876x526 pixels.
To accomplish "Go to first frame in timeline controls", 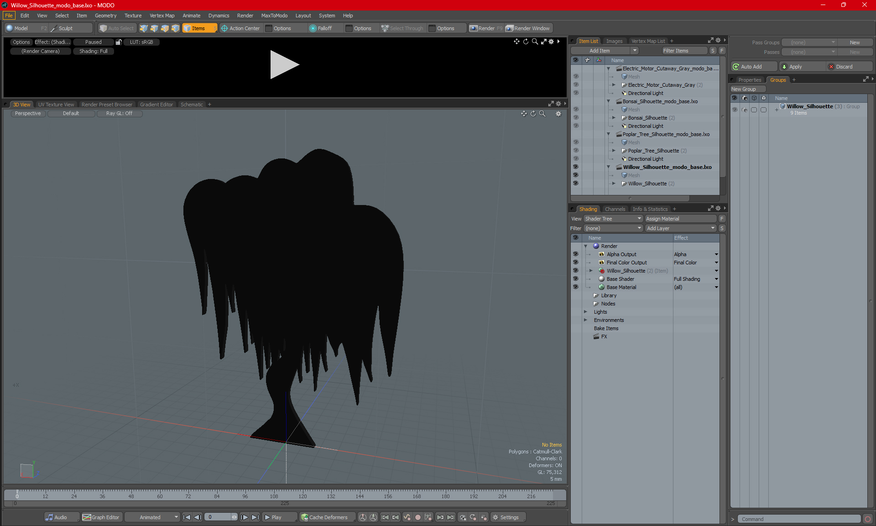I will click(x=187, y=517).
